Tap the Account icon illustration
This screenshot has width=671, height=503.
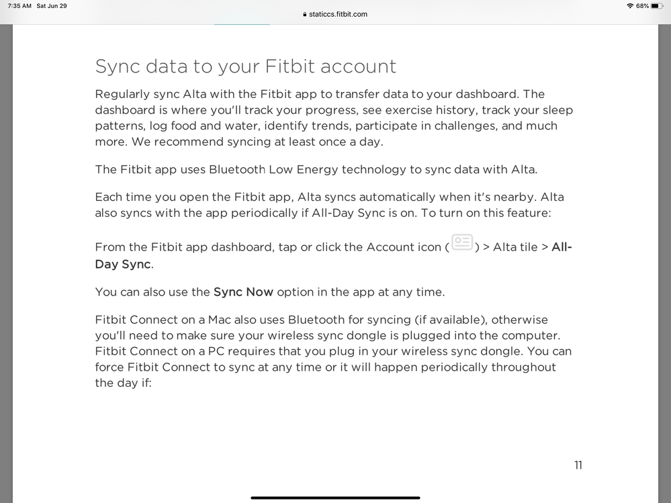(x=461, y=242)
